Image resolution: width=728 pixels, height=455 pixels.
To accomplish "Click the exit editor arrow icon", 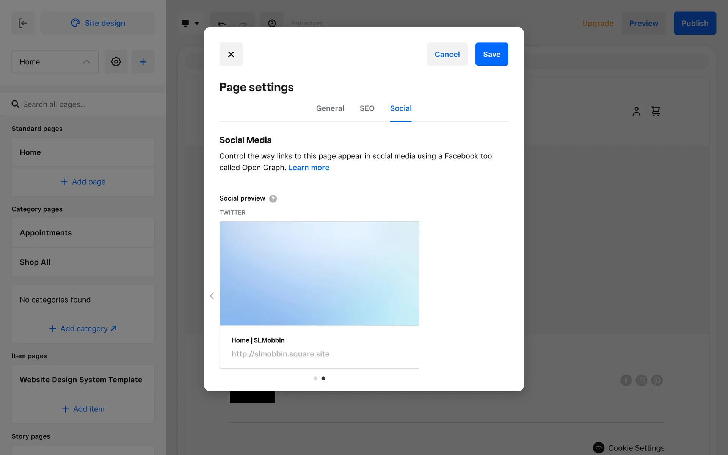I will click(x=23, y=23).
